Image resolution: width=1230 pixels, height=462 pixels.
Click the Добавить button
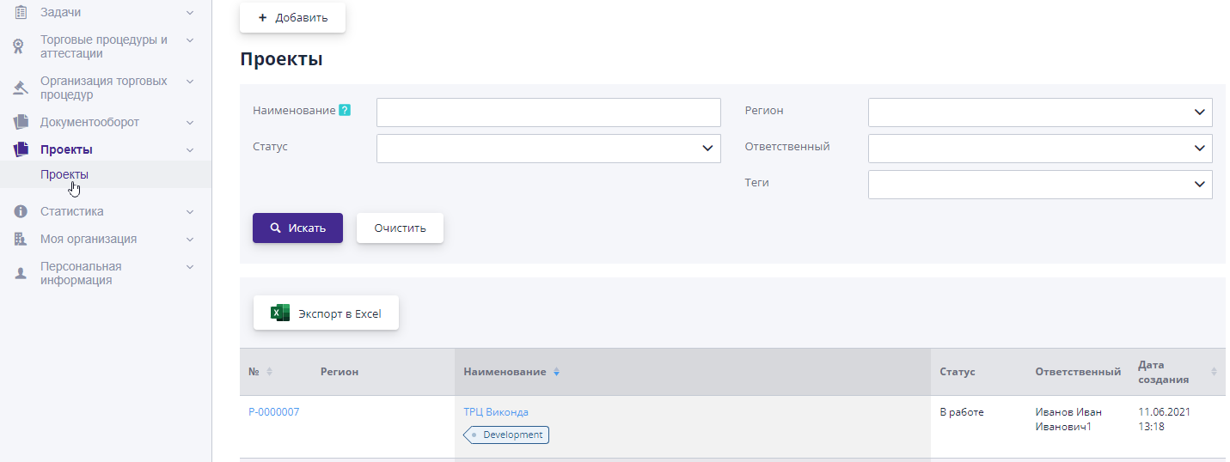(292, 17)
